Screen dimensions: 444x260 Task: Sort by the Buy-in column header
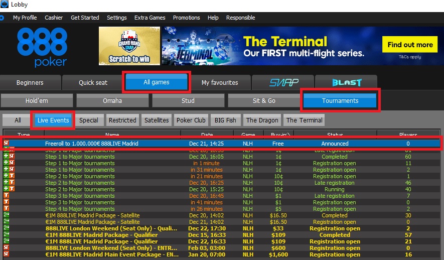pyautogui.click(x=278, y=134)
